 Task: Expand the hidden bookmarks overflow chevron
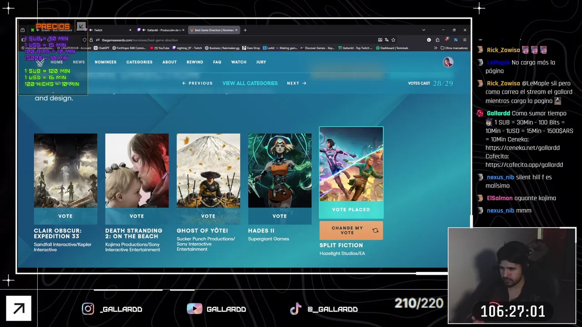click(436, 48)
